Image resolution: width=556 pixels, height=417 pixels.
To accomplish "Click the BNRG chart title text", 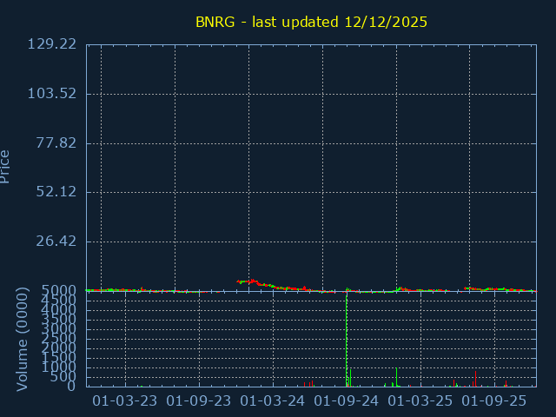I will [311, 22].
